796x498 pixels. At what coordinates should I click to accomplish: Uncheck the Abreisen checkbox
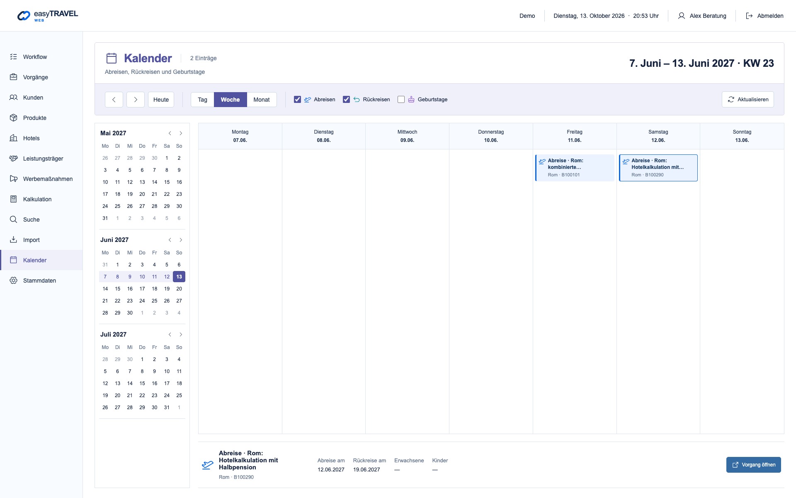[297, 100]
